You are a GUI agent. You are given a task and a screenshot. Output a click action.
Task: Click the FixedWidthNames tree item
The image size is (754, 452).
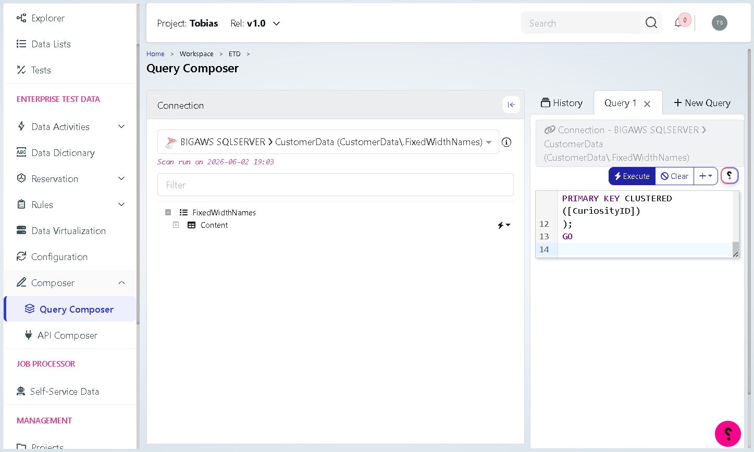(224, 213)
